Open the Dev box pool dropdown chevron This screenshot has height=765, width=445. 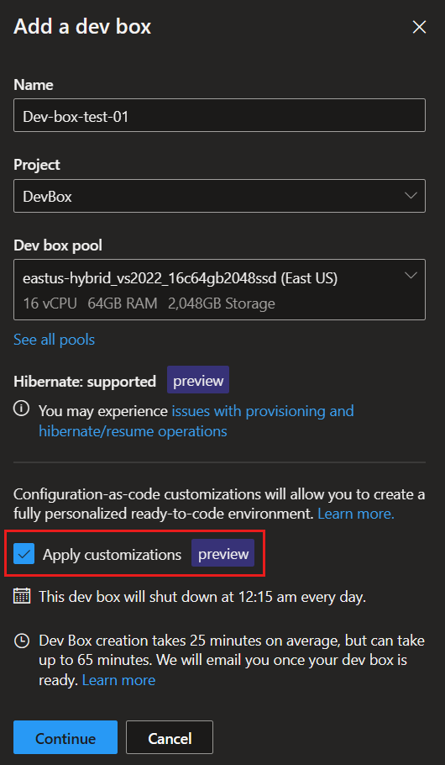411,276
